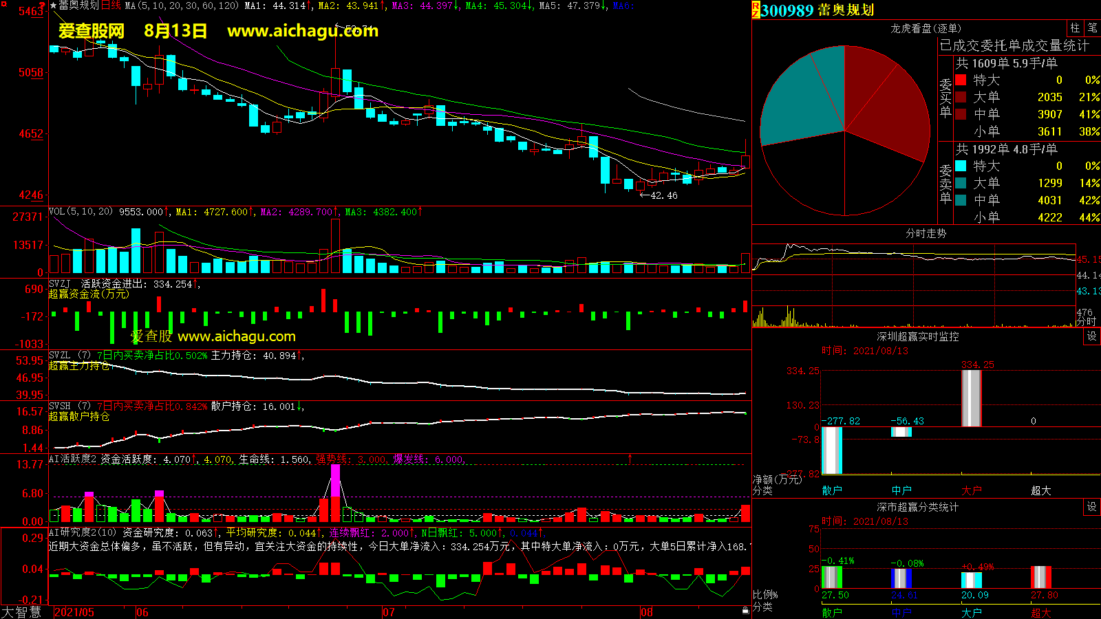
Task: Click the teal 中单 sell legend square
Action: tap(961, 200)
